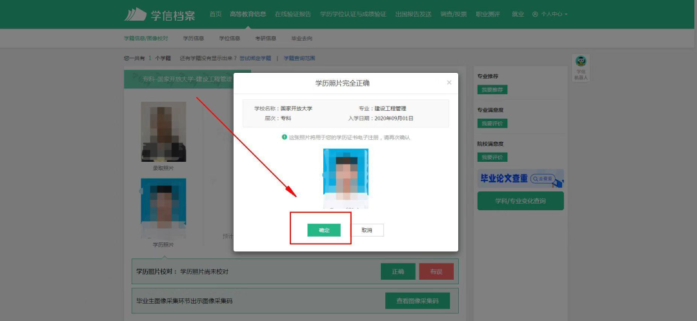Select 学籍信息/图像校对 sub-tab
Viewport: 697px width, 321px height.
pyautogui.click(x=146, y=39)
